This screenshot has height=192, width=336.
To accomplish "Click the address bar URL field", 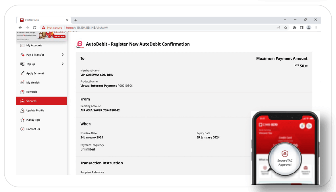I will (x=172, y=28).
